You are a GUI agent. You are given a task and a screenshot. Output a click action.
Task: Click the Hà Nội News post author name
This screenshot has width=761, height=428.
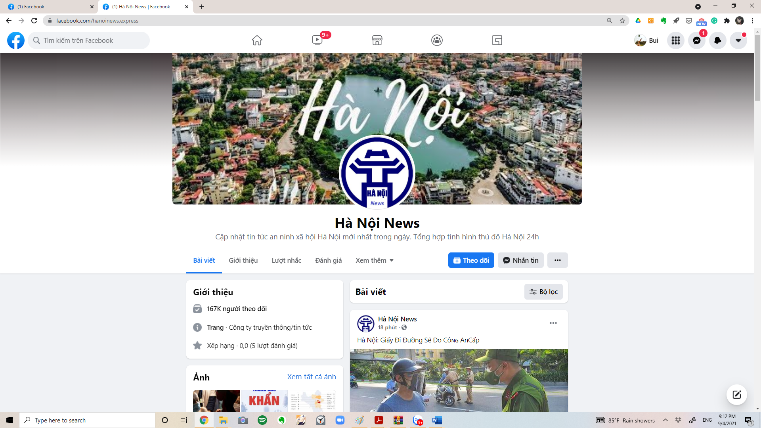click(x=397, y=319)
